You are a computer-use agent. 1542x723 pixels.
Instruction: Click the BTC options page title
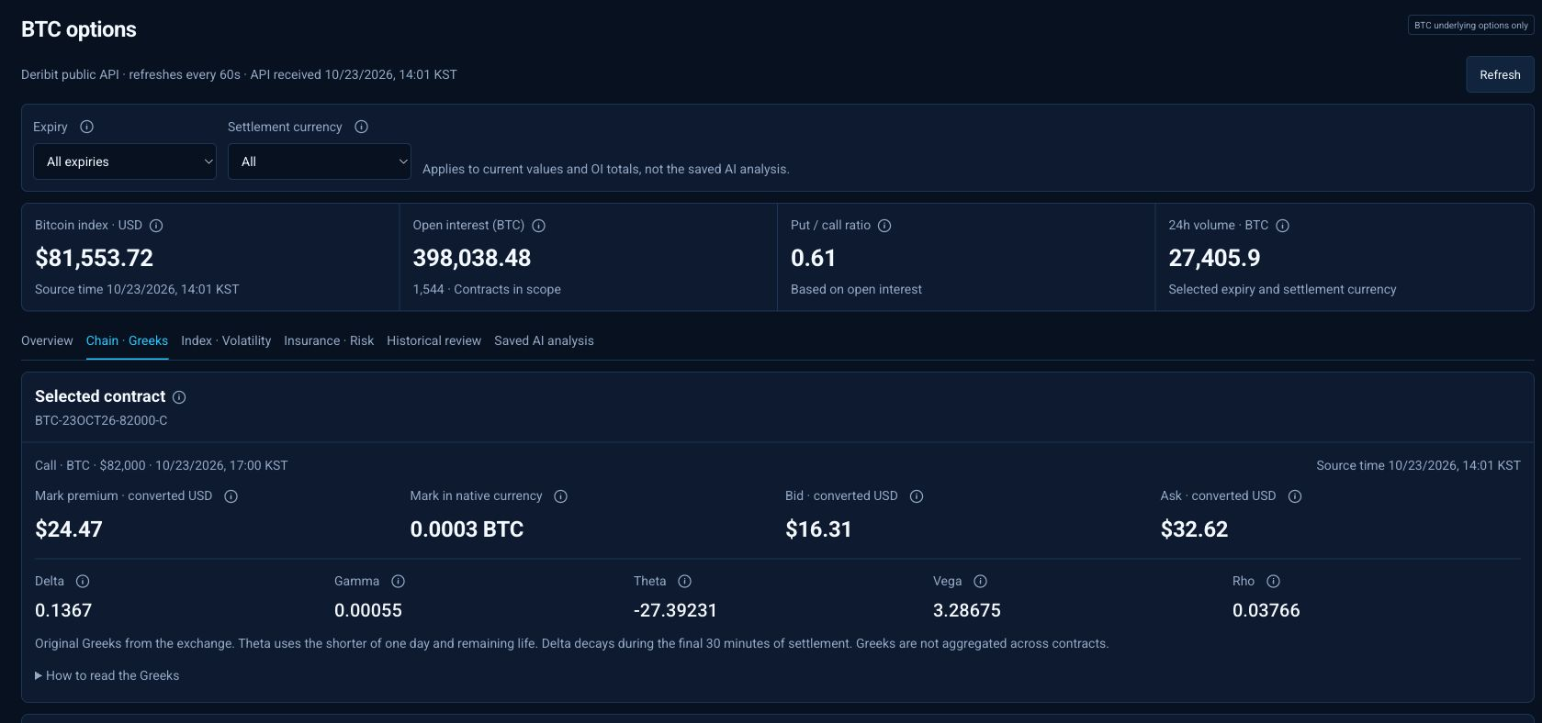click(79, 29)
